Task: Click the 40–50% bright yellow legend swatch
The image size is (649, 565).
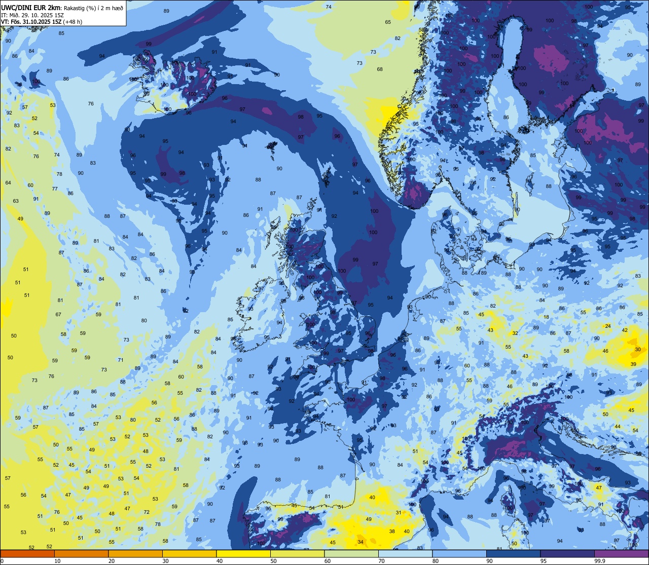Action: (243, 553)
